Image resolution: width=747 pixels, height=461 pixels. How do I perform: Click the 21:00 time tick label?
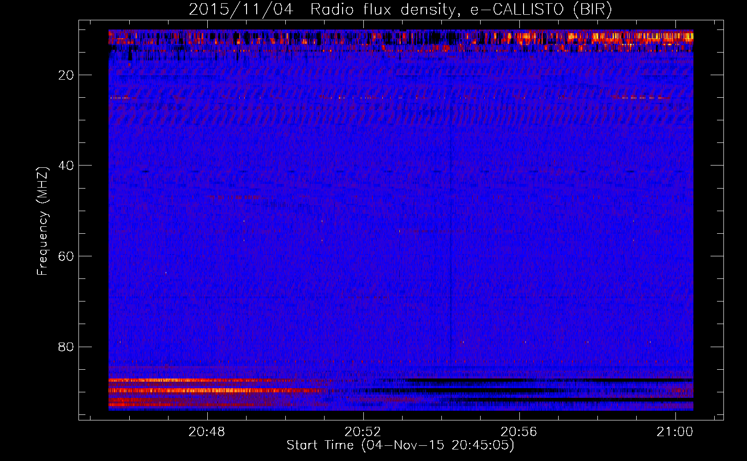(675, 432)
